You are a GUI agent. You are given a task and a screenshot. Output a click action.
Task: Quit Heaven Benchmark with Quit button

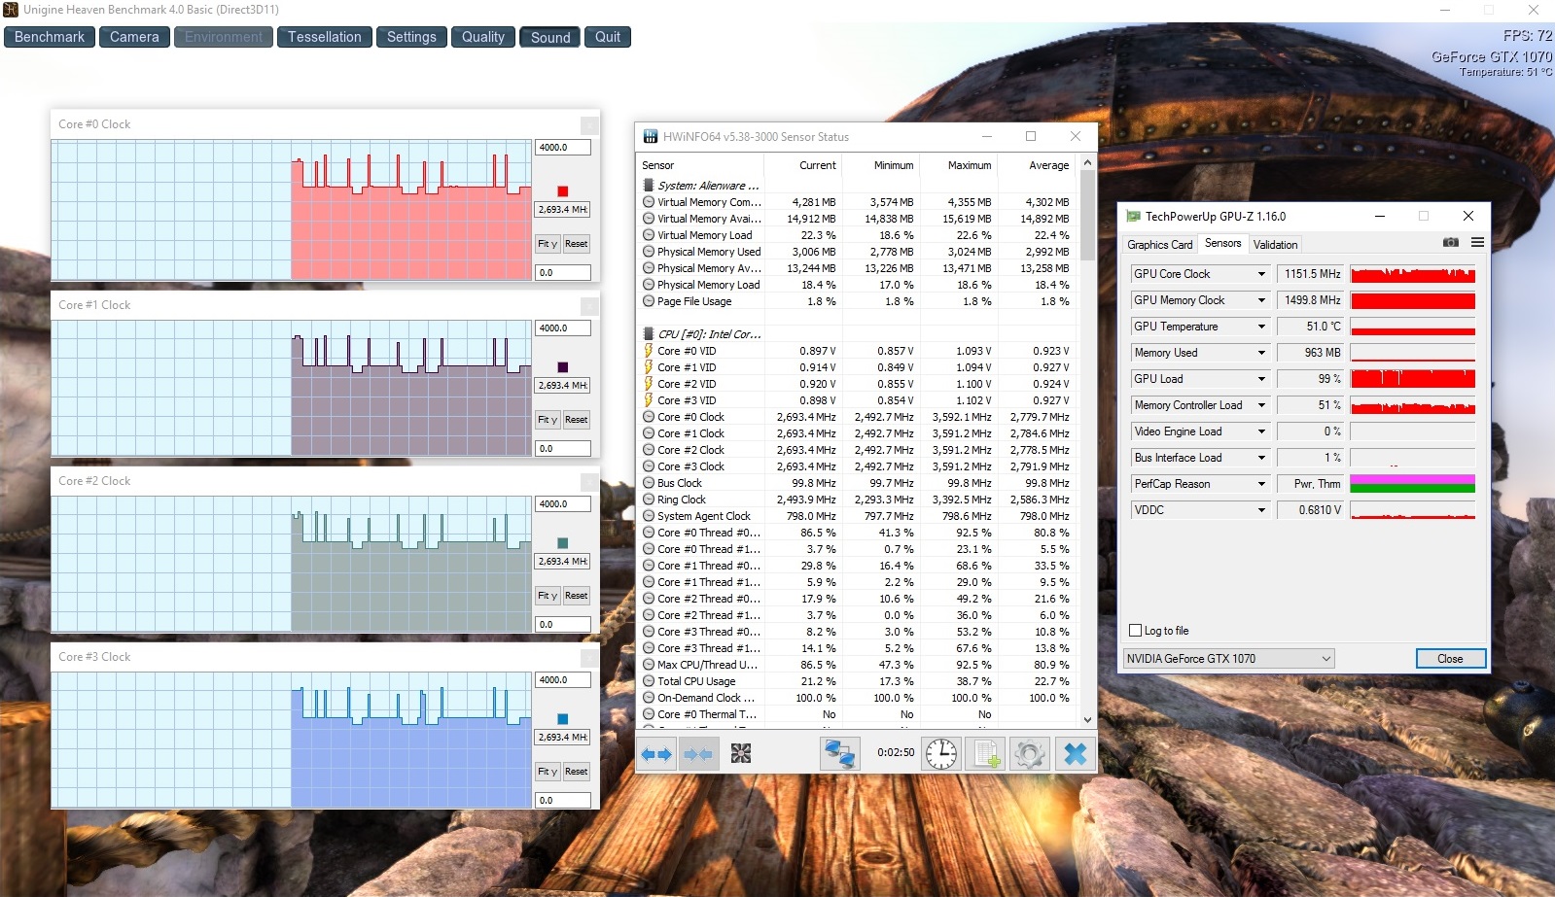(x=608, y=37)
